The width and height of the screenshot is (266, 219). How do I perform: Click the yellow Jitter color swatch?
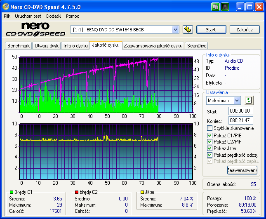(142, 192)
